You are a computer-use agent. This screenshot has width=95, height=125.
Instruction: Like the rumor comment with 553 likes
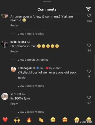point(89,16)
